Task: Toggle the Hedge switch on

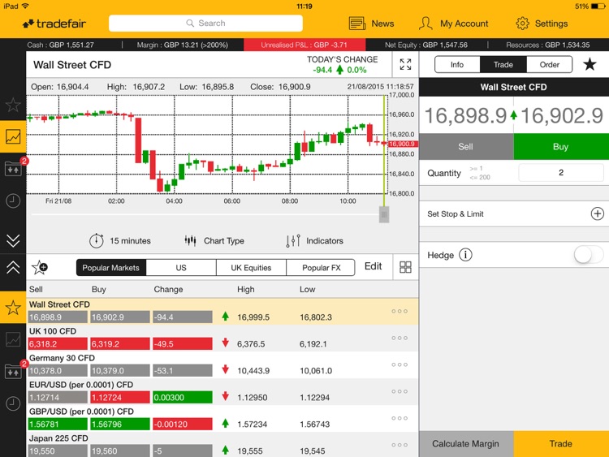Action: pos(588,255)
